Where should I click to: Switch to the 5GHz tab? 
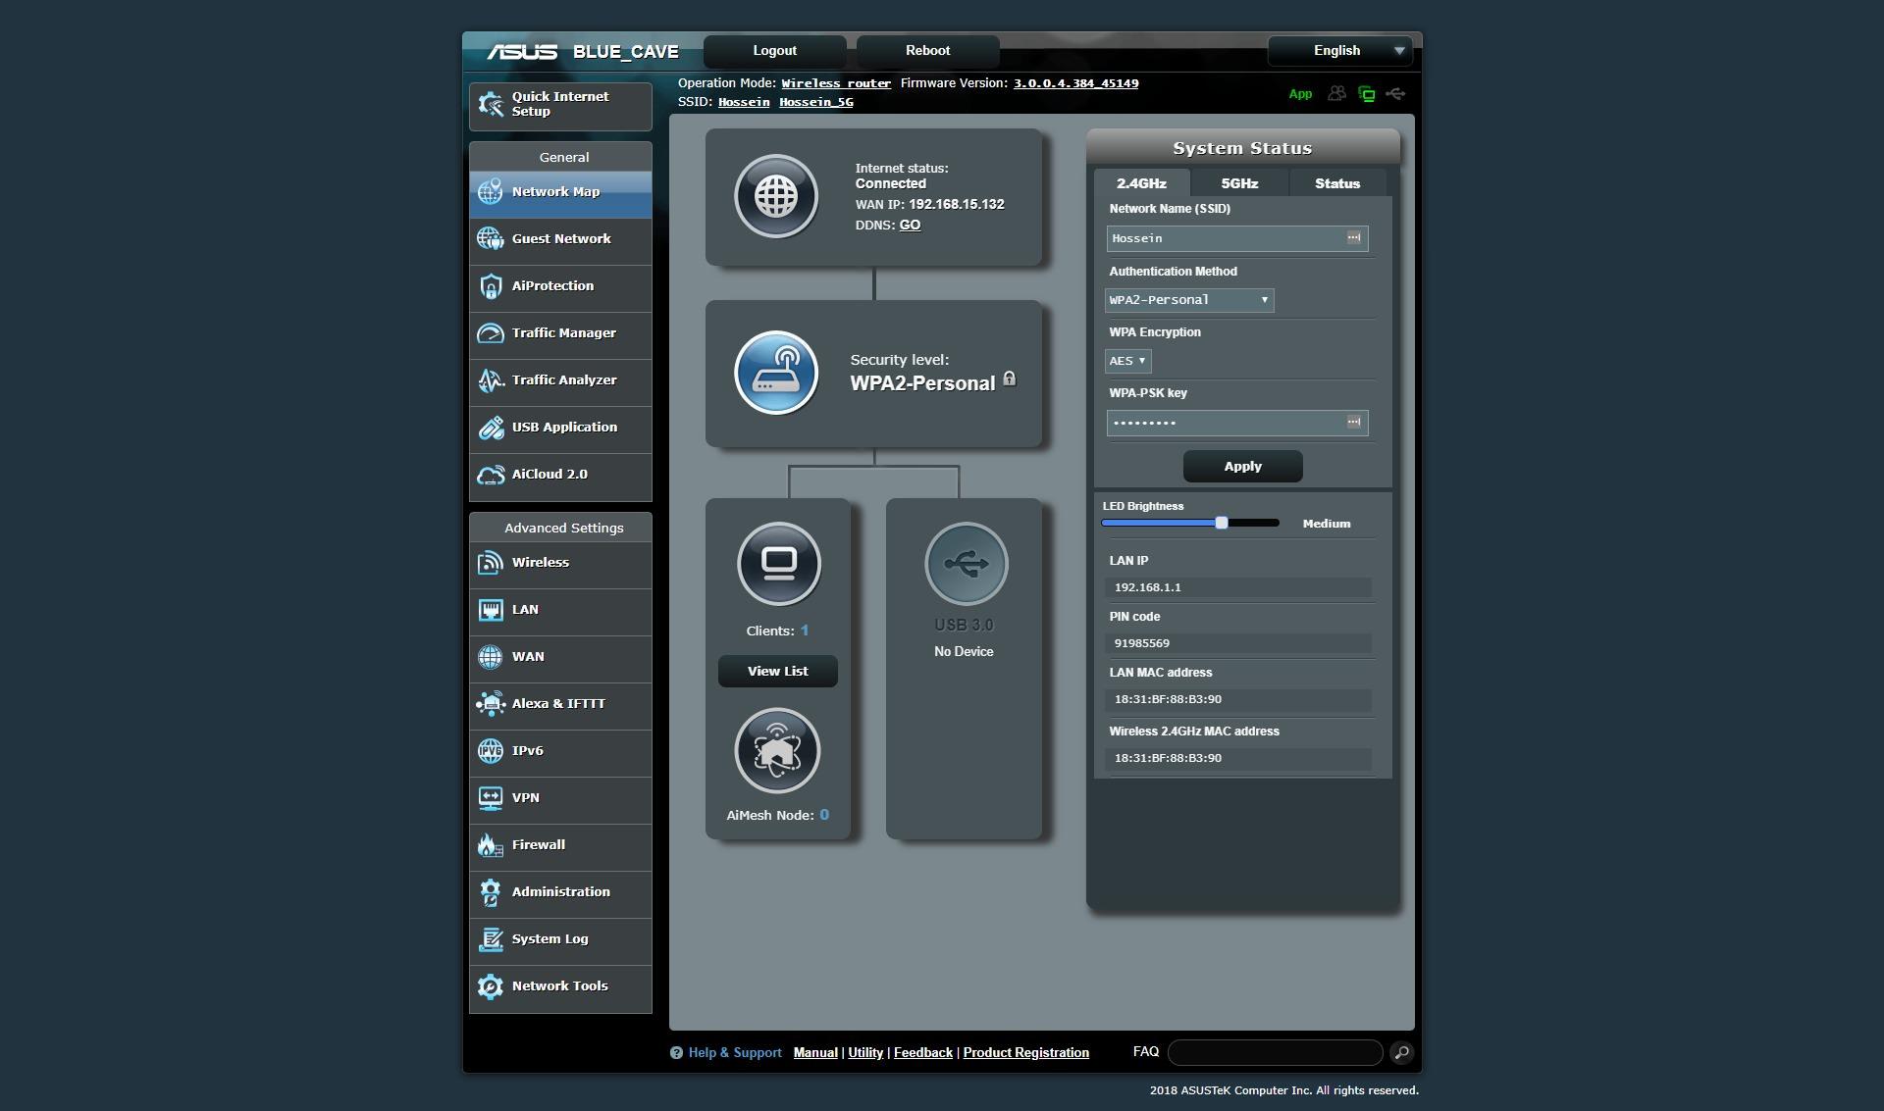click(x=1239, y=183)
